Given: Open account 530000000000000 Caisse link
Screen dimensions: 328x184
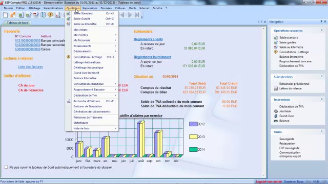Looking at the screenshot, I should [28, 49].
